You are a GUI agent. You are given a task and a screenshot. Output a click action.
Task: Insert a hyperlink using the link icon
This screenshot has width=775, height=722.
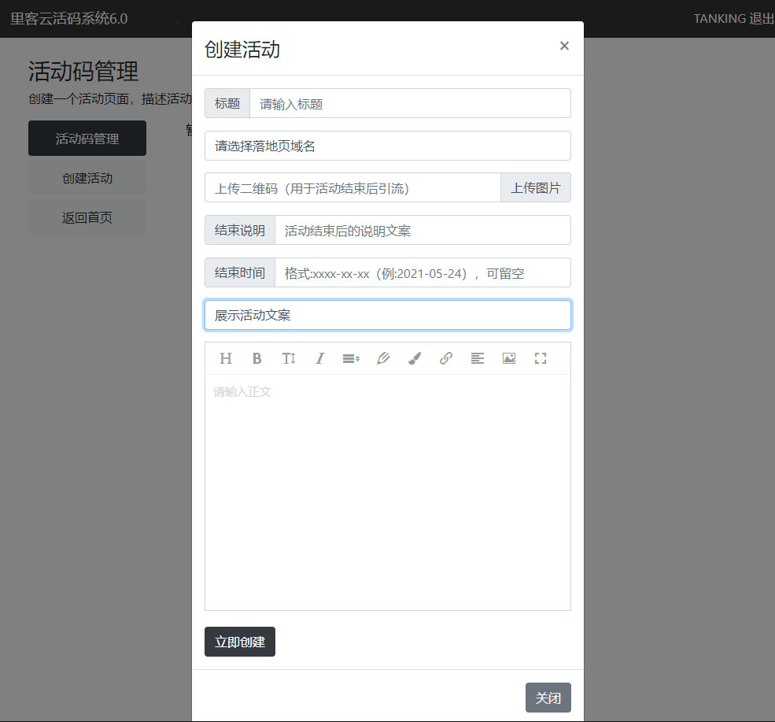(x=446, y=358)
